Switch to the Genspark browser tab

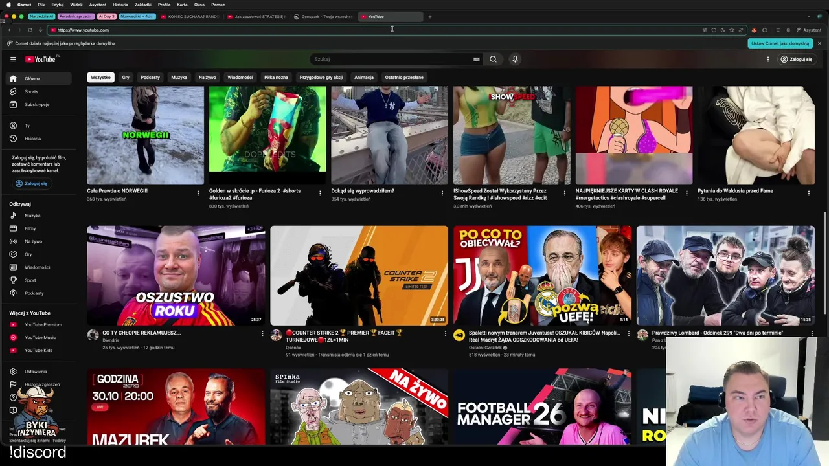coord(324,16)
